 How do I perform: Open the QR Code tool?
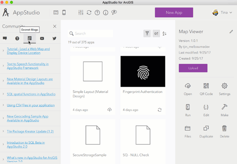pos(206,86)
